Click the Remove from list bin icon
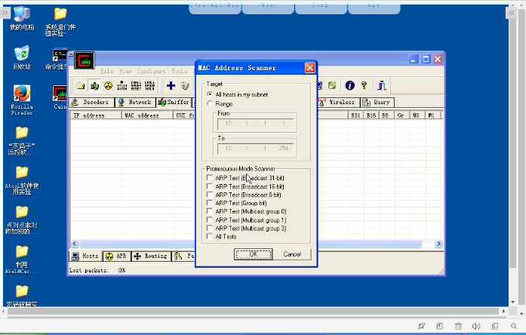The image size is (526, 335). (185, 86)
